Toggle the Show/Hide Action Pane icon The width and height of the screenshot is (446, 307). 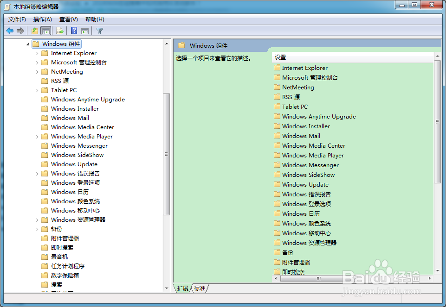point(85,31)
